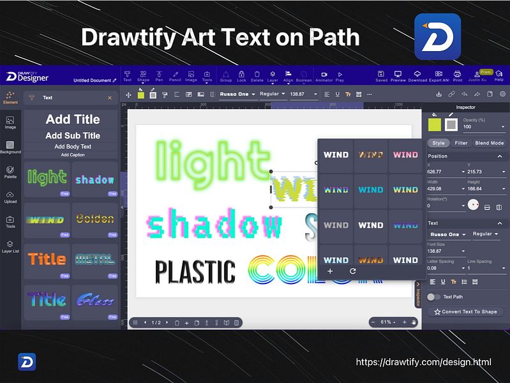Switch to the Style tab

(438, 143)
